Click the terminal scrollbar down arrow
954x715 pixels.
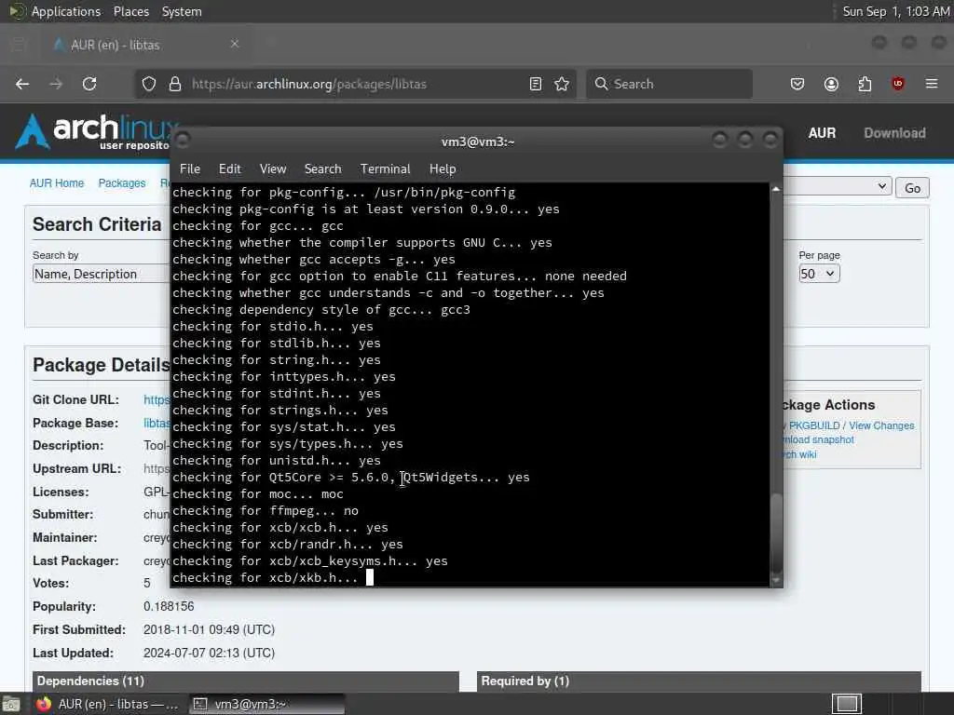(776, 581)
